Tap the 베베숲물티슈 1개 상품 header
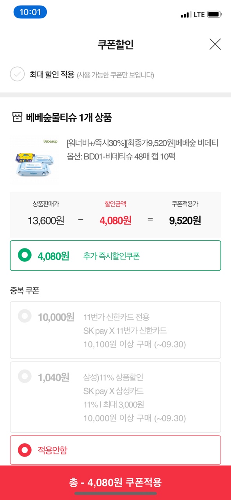The width and height of the screenshot is (231, 500). click(x=69, y=118)
